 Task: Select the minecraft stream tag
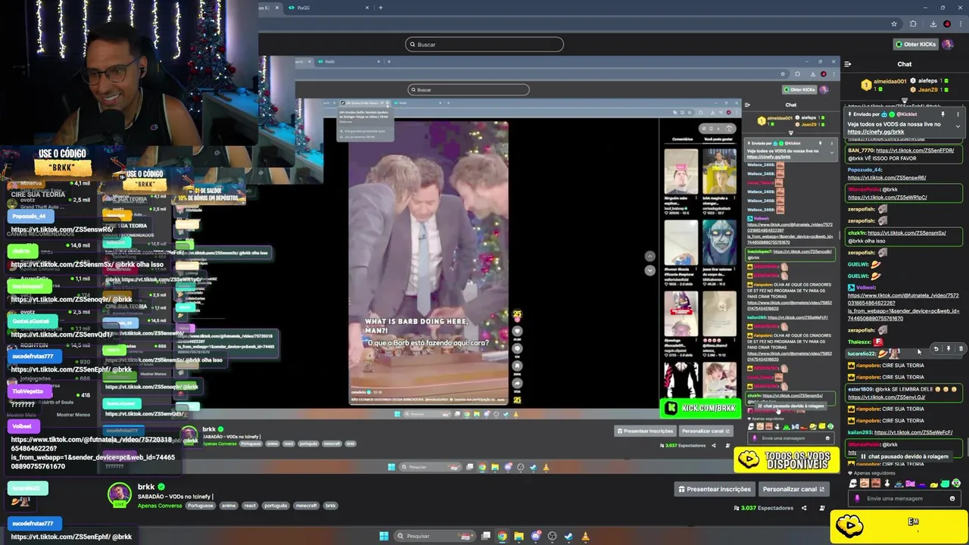pos(306,506)
